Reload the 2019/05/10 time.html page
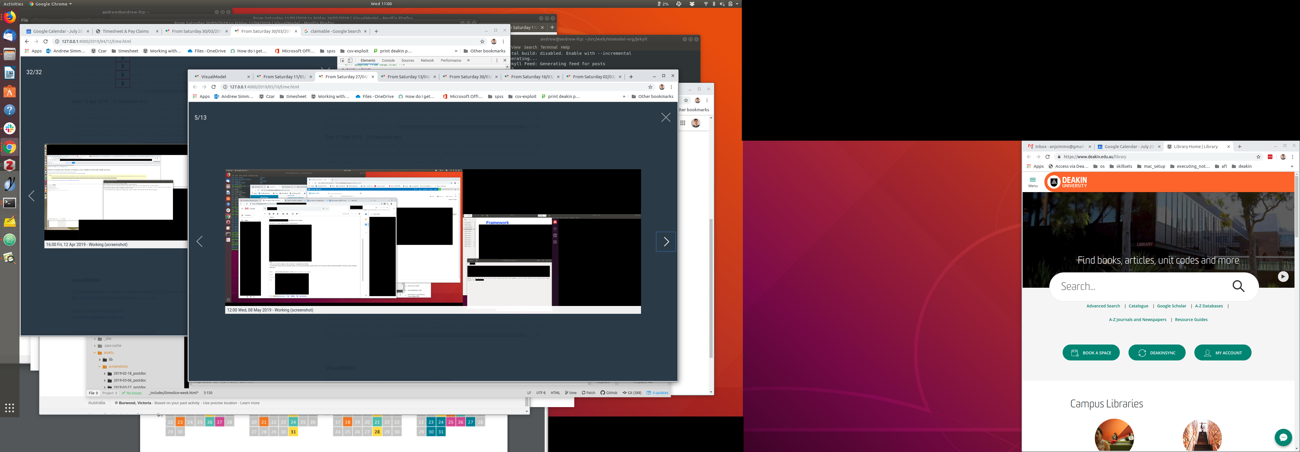The height and width of the screenshot is (452, 1300). pos(214,87)
